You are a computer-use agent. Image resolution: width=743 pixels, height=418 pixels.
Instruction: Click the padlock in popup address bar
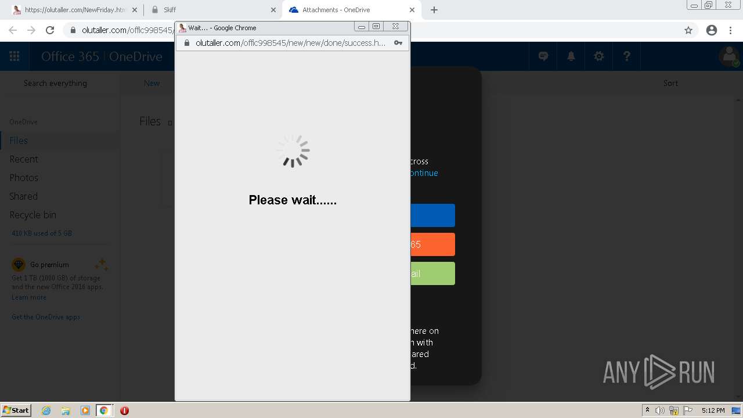pyautogui.click(x=187, y=43)
